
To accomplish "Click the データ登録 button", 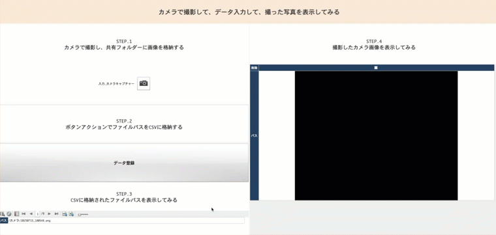I will (124, 163).
